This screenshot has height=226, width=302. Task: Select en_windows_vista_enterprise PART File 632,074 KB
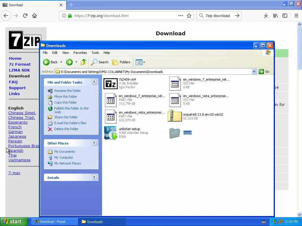[x=111, y=117]
